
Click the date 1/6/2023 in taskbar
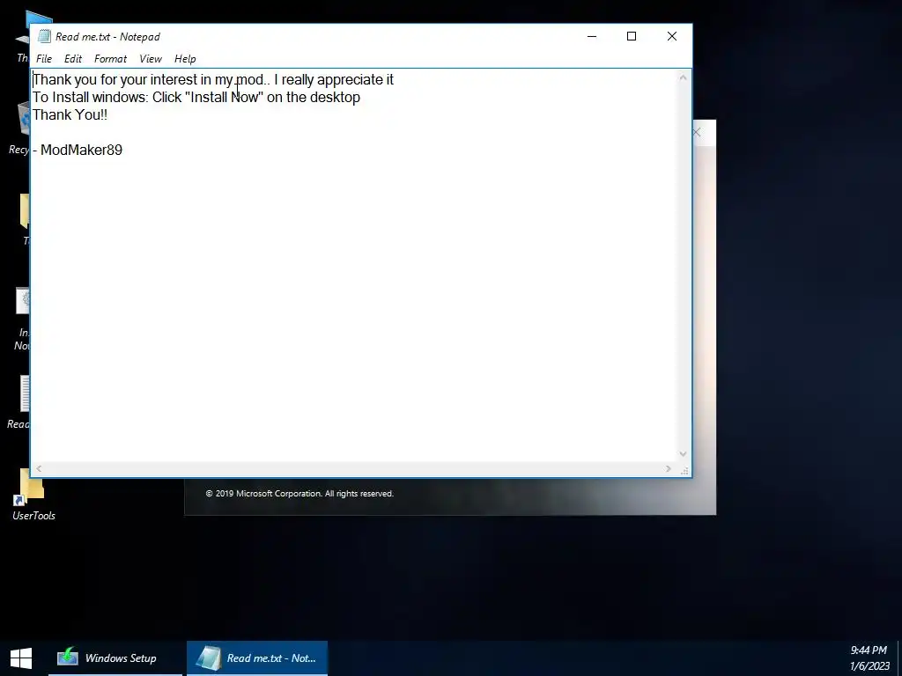[869, 666]
